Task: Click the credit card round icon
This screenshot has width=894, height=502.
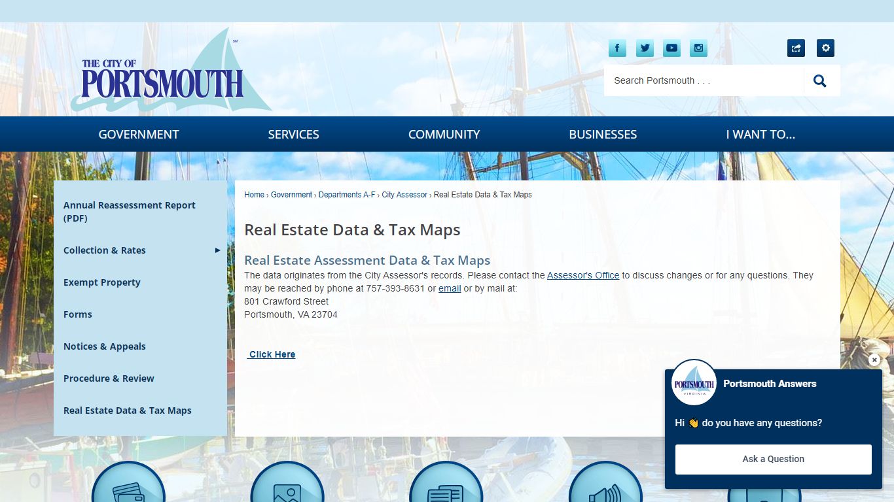Action: pos(128,482)
